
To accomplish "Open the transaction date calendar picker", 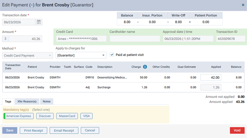I will 39,22.
